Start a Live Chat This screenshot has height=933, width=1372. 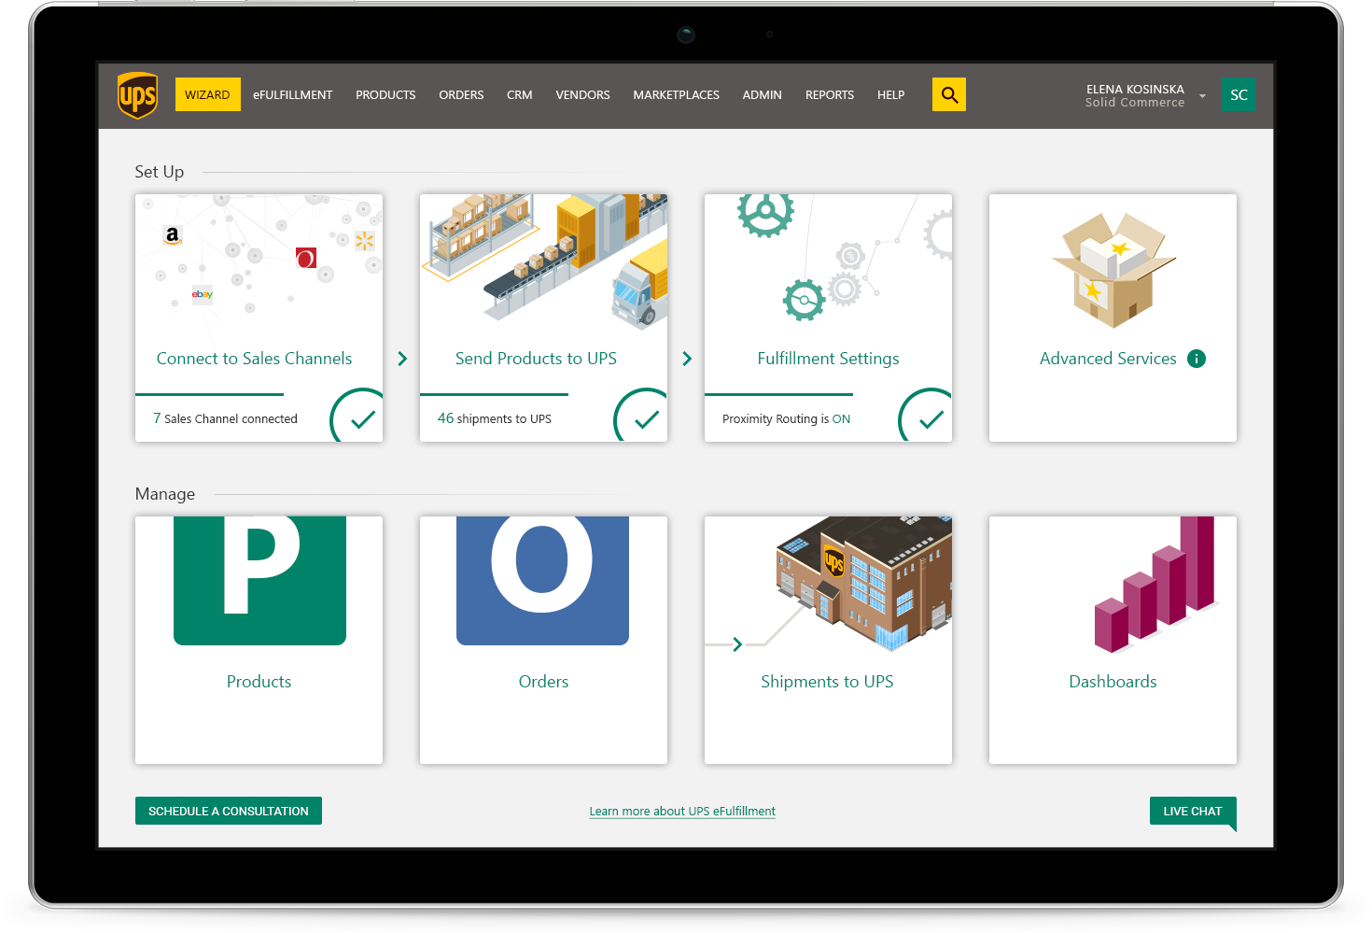tap(1193, 811)
